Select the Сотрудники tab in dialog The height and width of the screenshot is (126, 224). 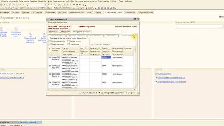pos(65,32)
